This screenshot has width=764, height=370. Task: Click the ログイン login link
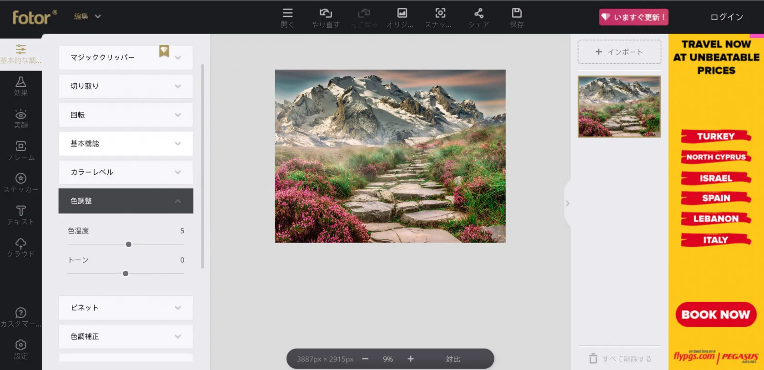tap(727, 17)
